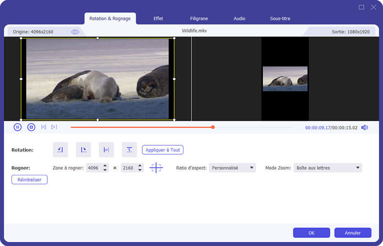
Task: Rotate video 90 degrees left
Action: click(x=60, y=150)
